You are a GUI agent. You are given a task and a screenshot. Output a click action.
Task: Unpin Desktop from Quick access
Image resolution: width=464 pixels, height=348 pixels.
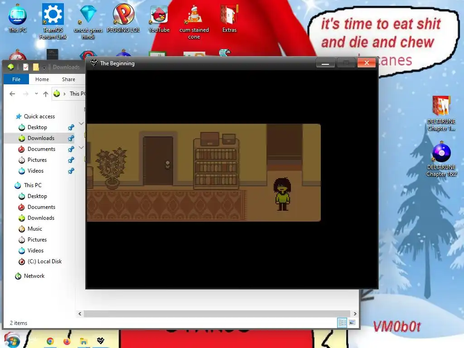click(x=71, y=127)
